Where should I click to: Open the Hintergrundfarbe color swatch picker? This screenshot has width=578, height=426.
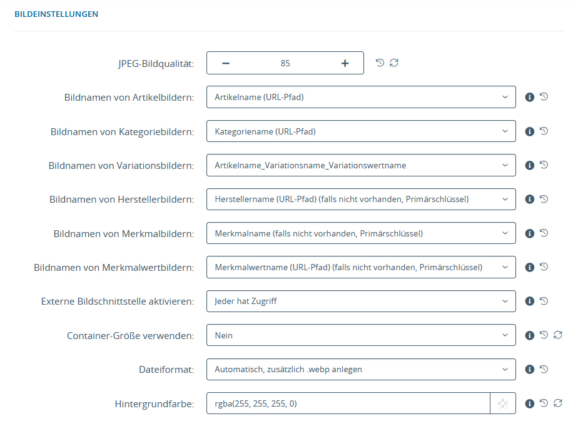[503, 403]
